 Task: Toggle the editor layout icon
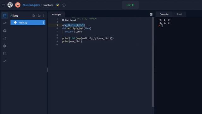[151, 14]
